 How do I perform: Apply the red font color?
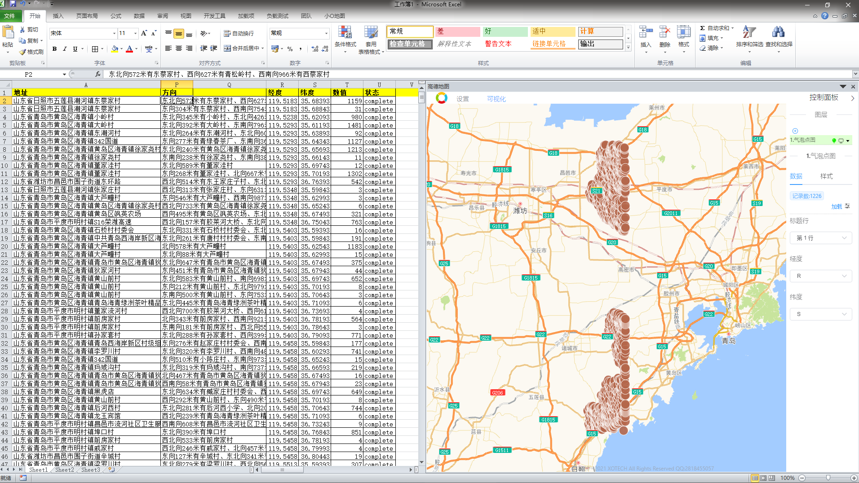129,49
